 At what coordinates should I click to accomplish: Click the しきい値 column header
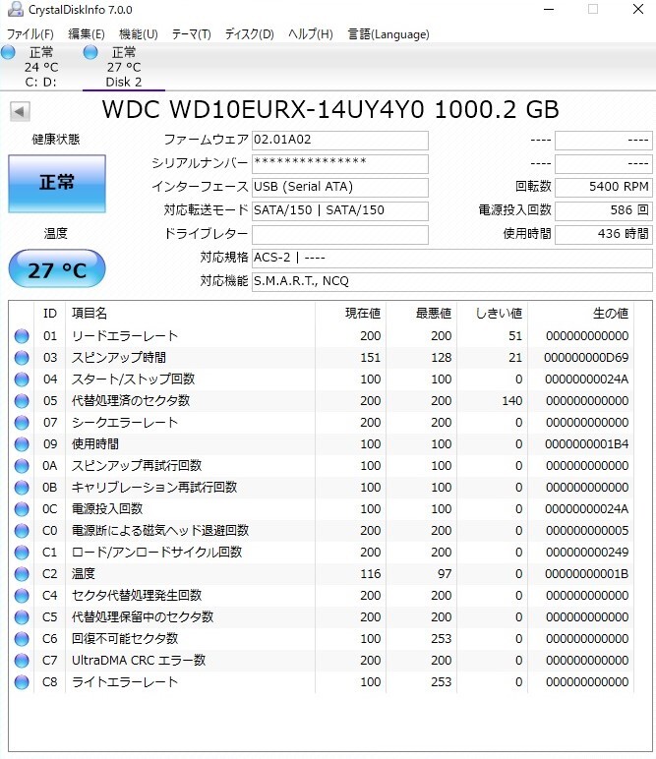pyautogui.click(x=499, y=314)
